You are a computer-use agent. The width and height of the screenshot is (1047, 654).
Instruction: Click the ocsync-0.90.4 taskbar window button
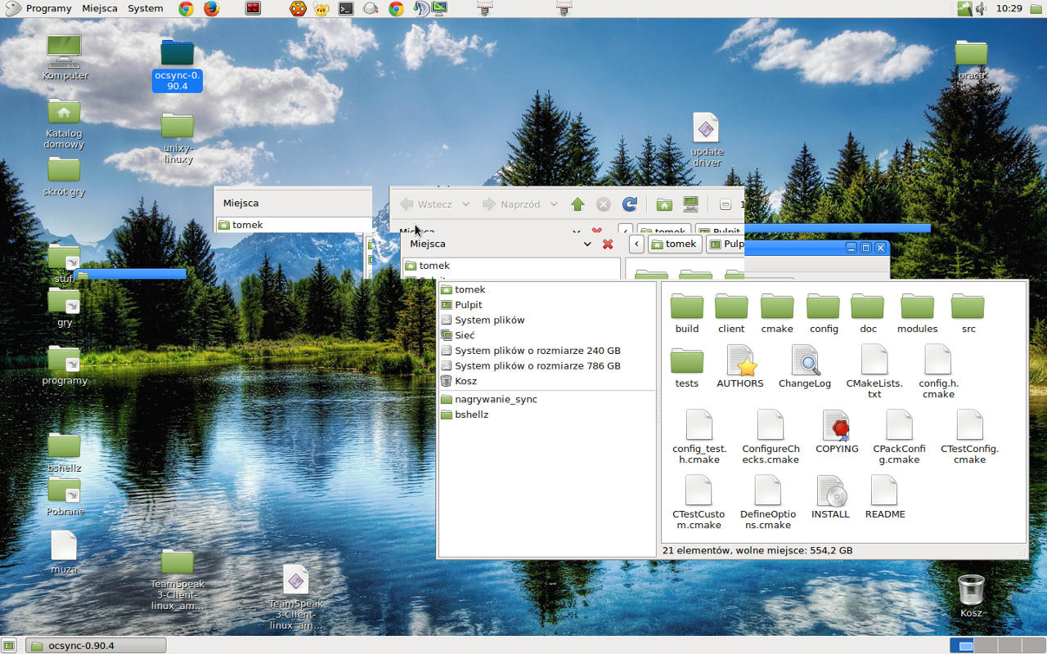tap(96, 646)
